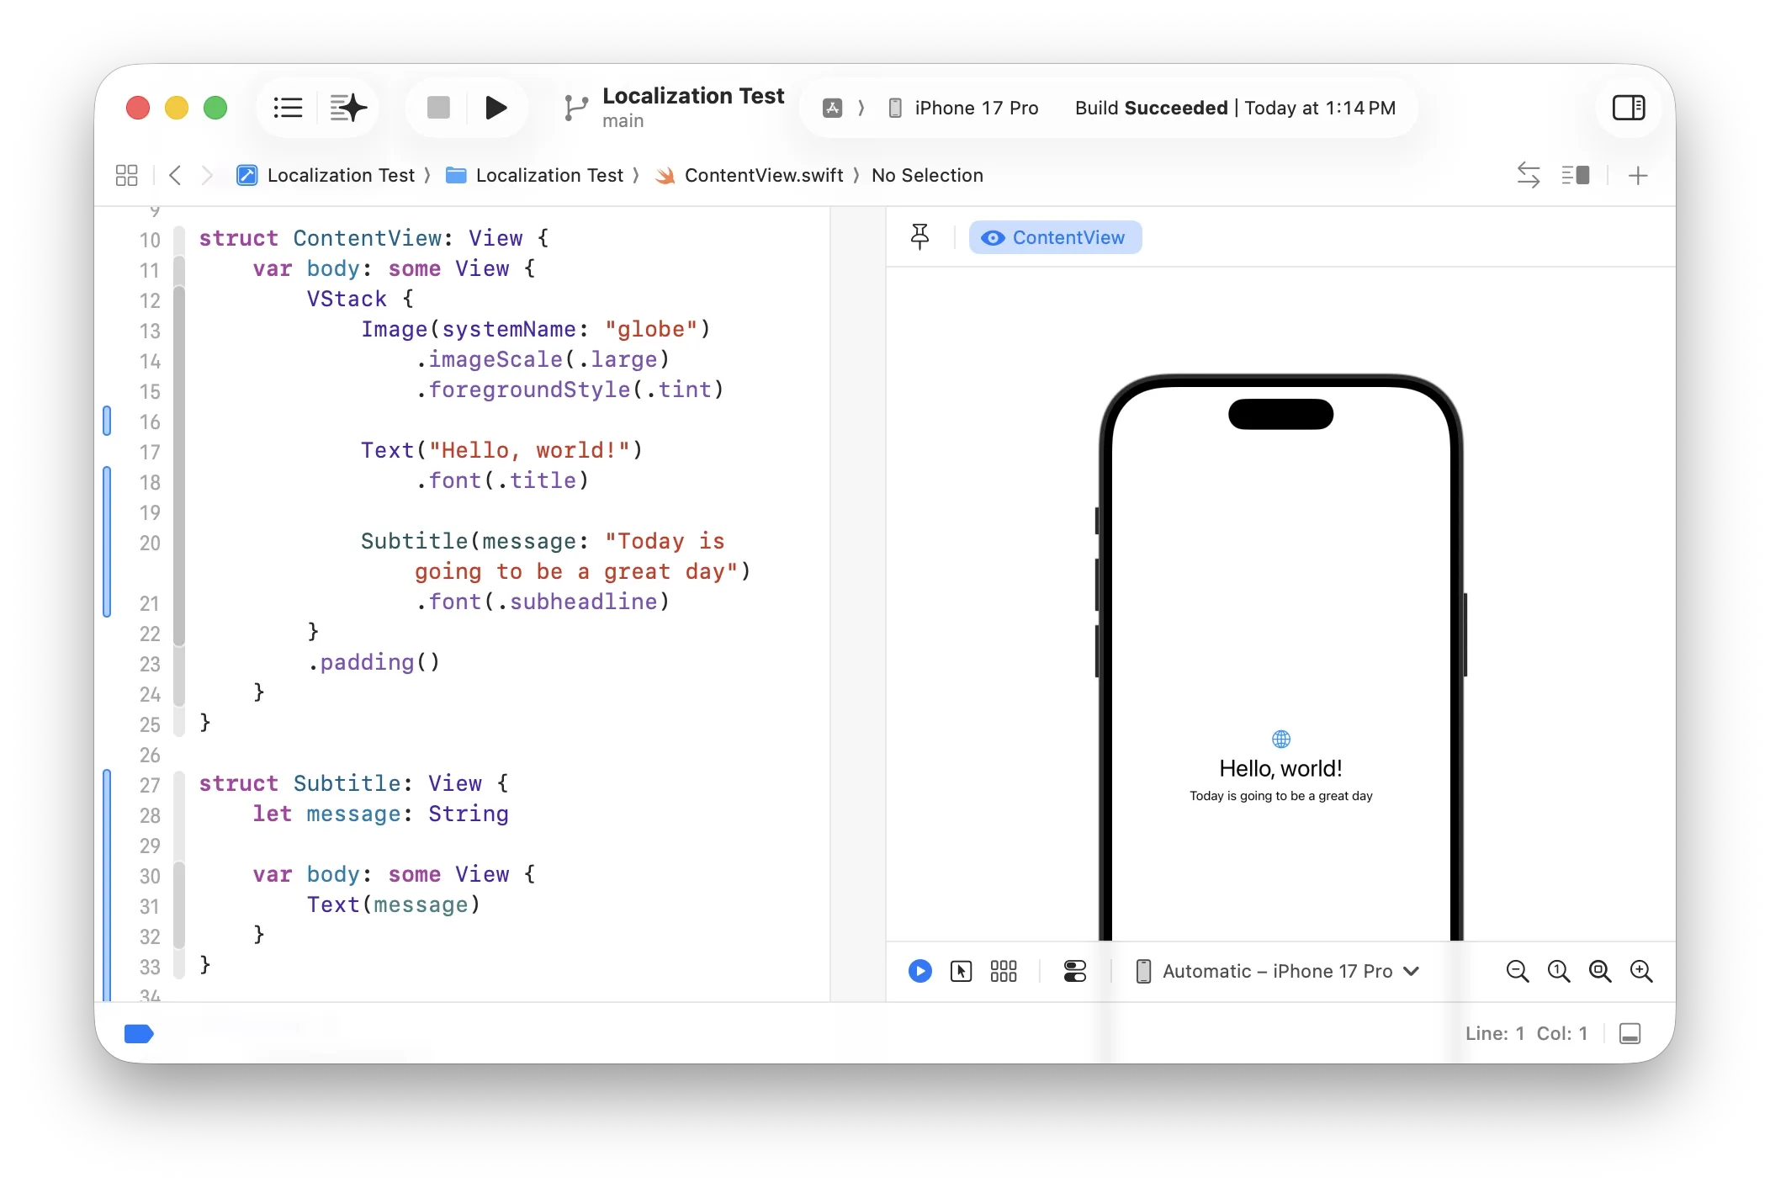Stop the running scheme with the Stop button
The image size is (1770, 1188).
pos(437,108)
